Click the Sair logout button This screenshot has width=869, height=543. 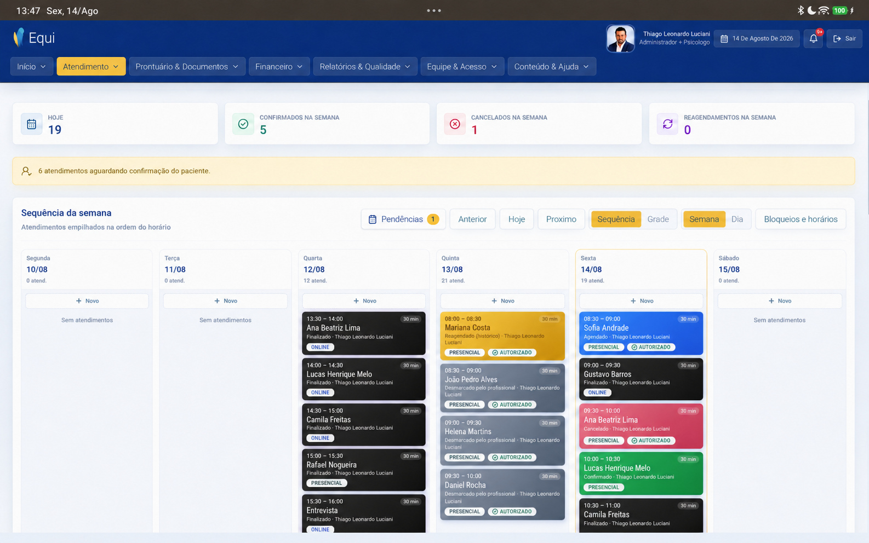click(x=844, y=38)
